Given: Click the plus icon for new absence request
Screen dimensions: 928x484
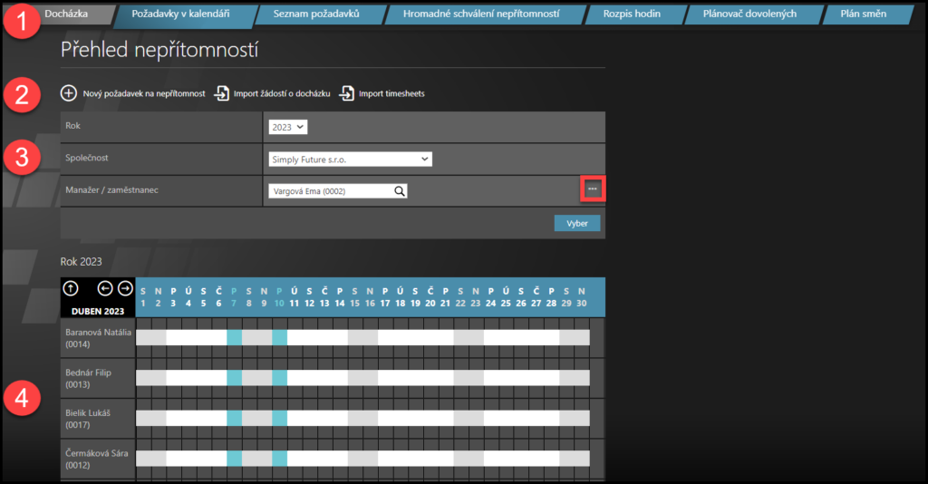Looking at the screenshot, I should 69,93.
